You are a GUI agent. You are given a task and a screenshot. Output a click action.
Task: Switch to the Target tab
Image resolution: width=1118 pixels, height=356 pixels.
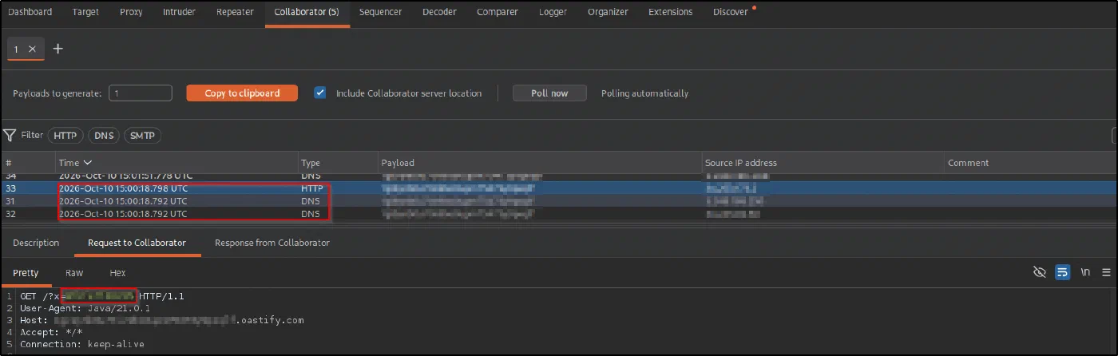85,12
